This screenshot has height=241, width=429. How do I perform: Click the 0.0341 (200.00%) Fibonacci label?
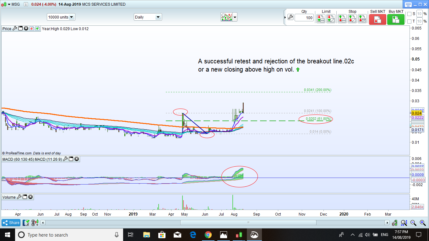click(318, 90)
